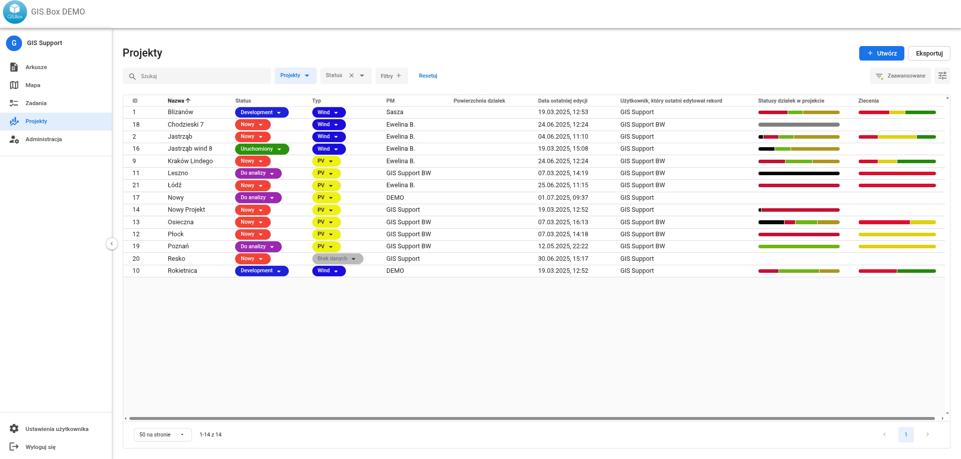Click into the Szukaj search field
The height and width of the screenshot is (459, 961).
click(x=201, y=76)
